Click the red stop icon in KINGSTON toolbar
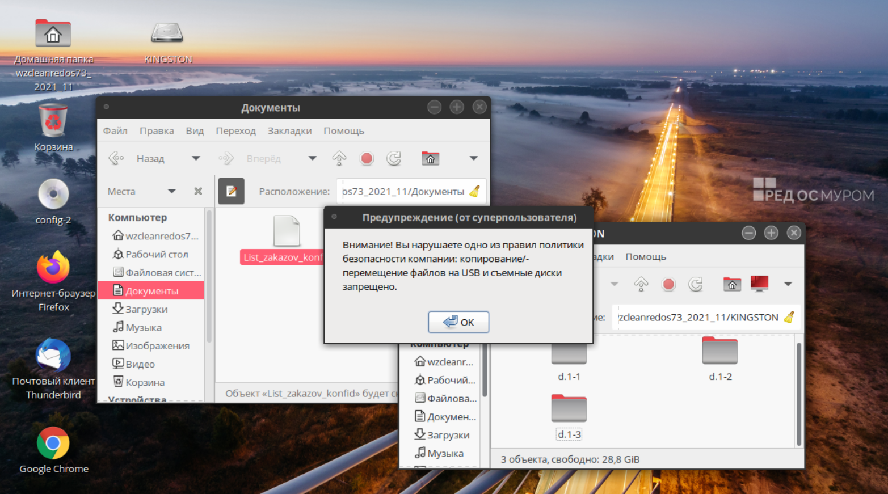The height and width of the screenshot is (494, 888). [x=669, y=284]
